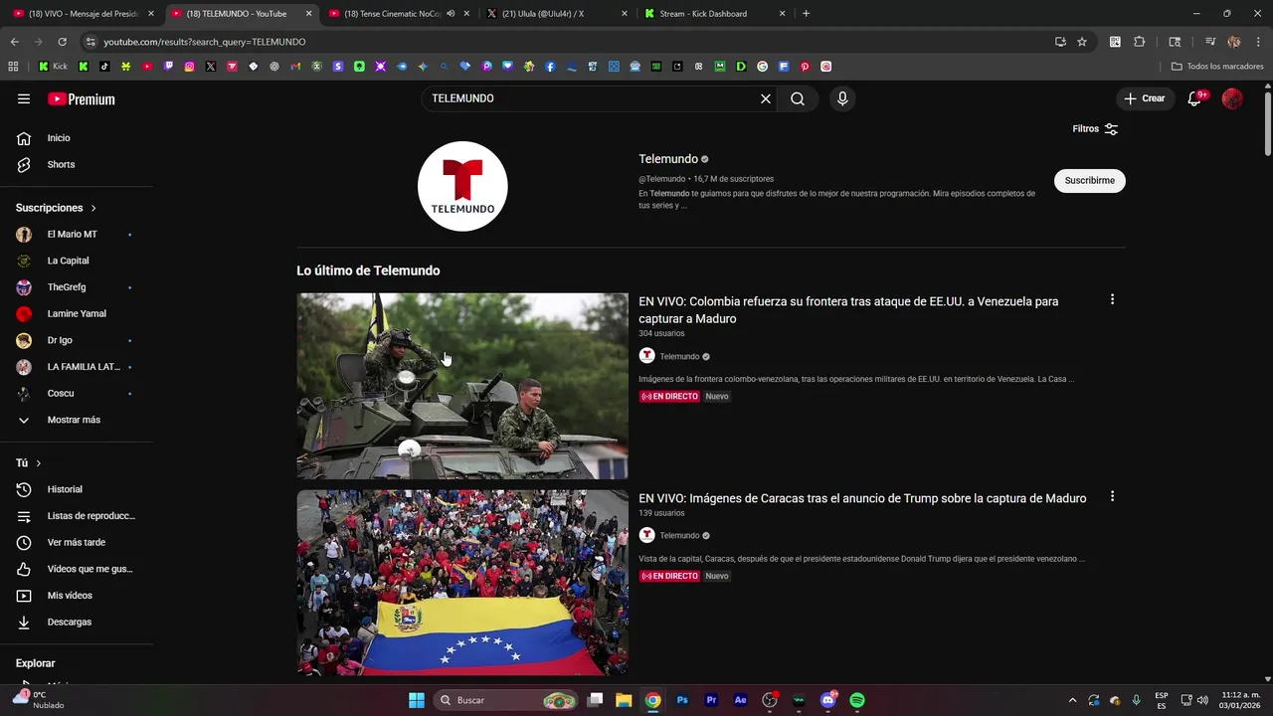The width and height of the screenshot is (1273, 716).
Task: Open Caracas Venezuelan flag live thumbnail
Action: 462,583
